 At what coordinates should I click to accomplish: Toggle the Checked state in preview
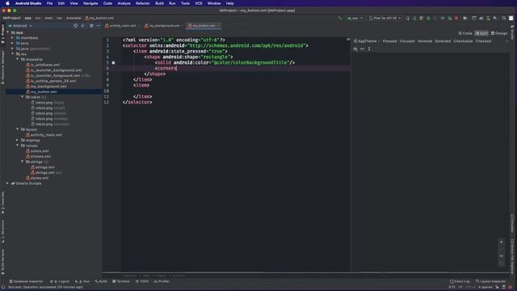click(x=483, y=41)
